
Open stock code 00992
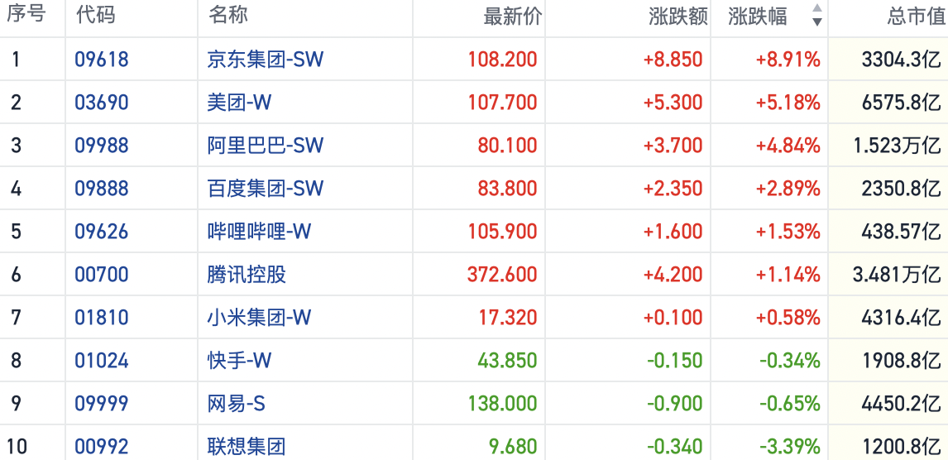[102, 448]
